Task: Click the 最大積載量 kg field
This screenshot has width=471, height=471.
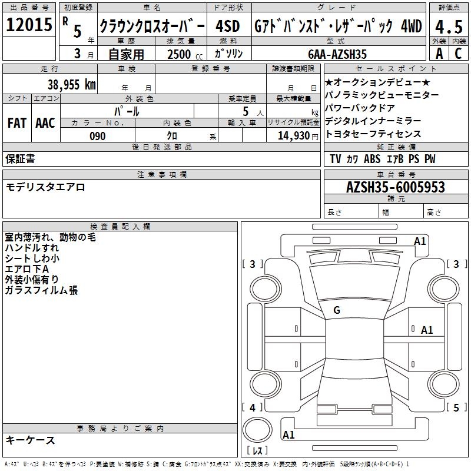Action: tap(293, 111)
